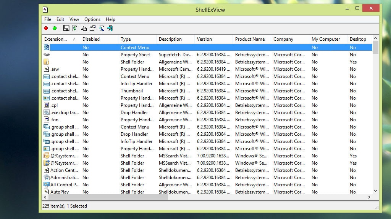Select the 'All Control P...' row name
The image size is (391, 219).
tap(65, 185)
